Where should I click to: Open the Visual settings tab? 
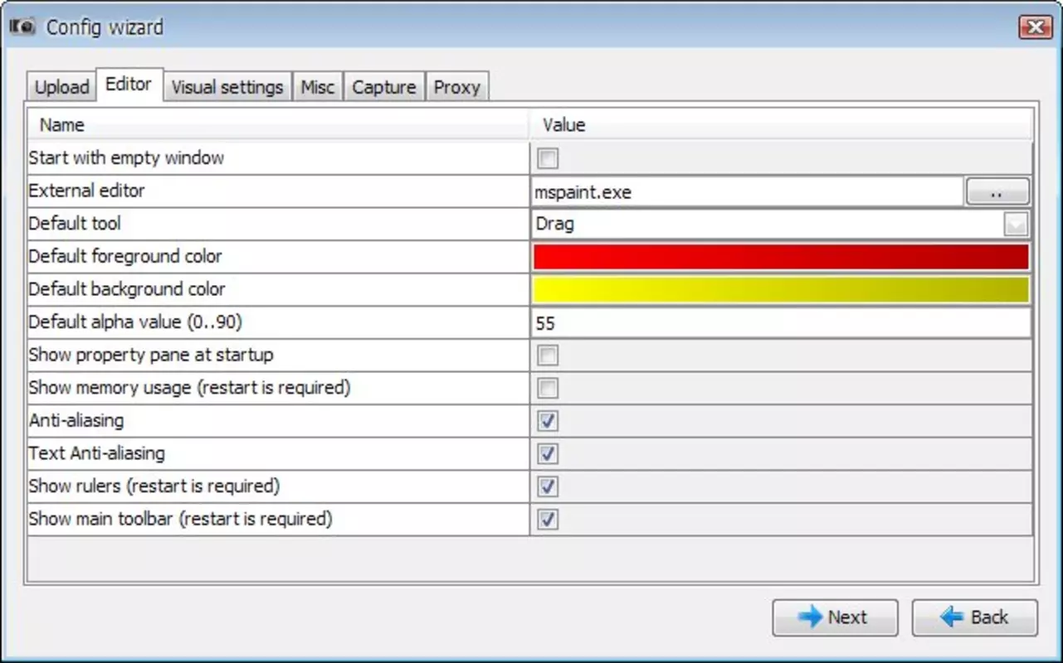(x=227, y=87)
